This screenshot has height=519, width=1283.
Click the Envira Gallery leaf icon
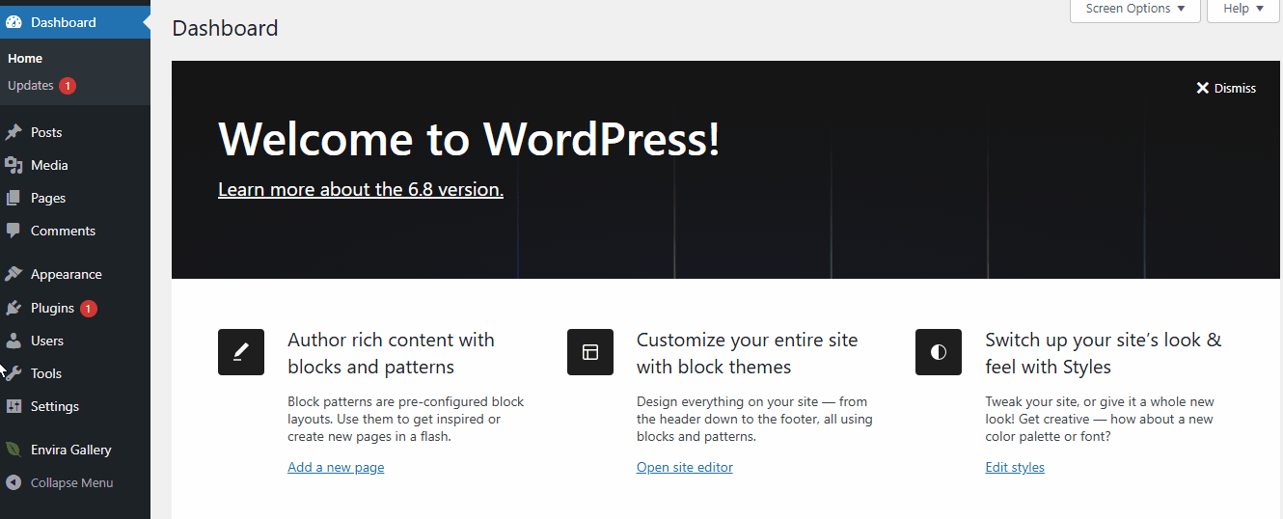click(14, 450)
